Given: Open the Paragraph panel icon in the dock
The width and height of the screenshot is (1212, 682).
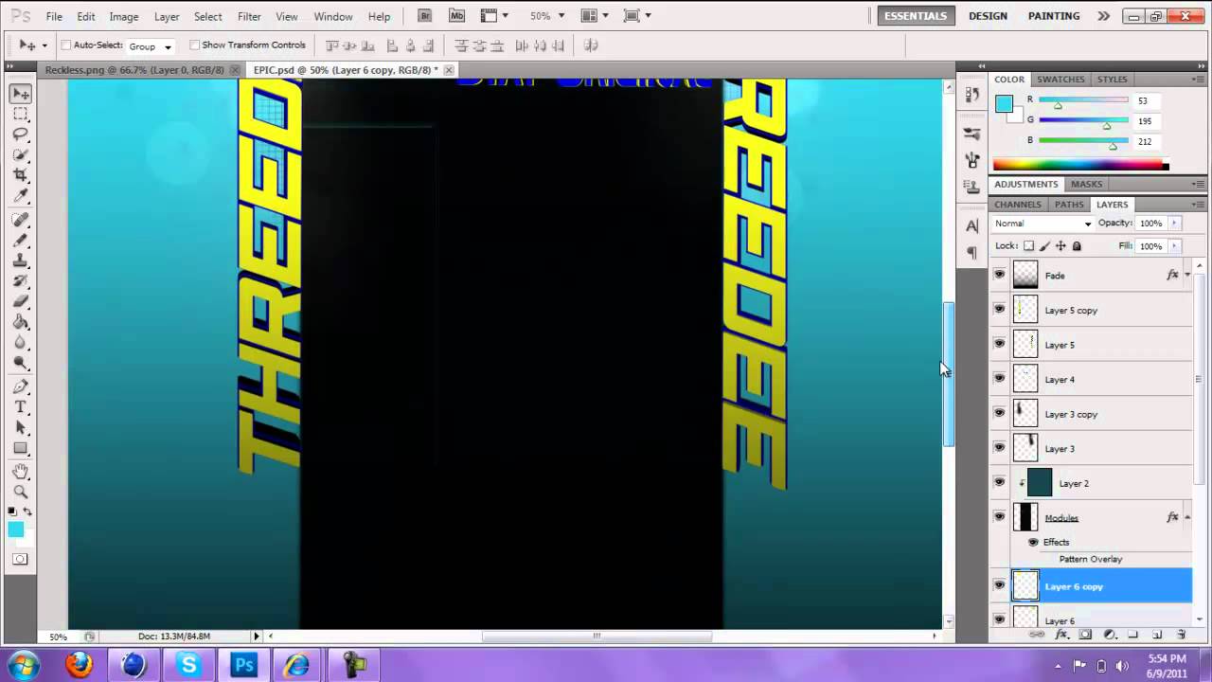Looking at the screenshot, I should coord(972,253).
